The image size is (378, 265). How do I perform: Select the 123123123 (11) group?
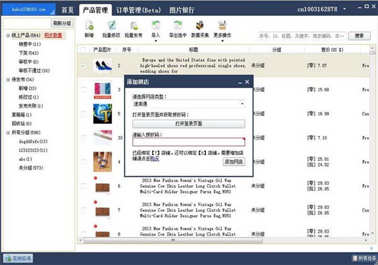coord(33,150)
